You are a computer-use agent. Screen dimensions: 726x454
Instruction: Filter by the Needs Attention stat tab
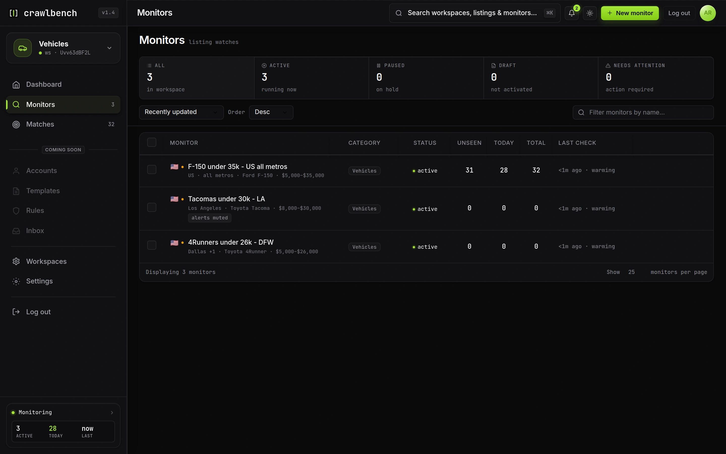(x=656, y=78)
